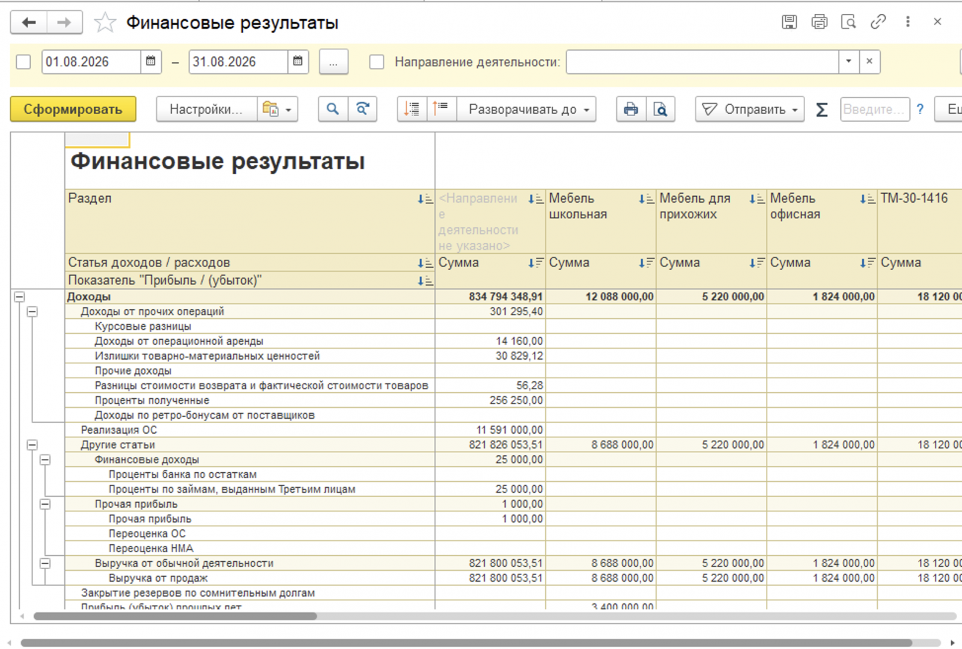Screen dimensions: 962x649
Task: Collapse the Выручка от обычной деятельности group
Action: click(45, 563)
